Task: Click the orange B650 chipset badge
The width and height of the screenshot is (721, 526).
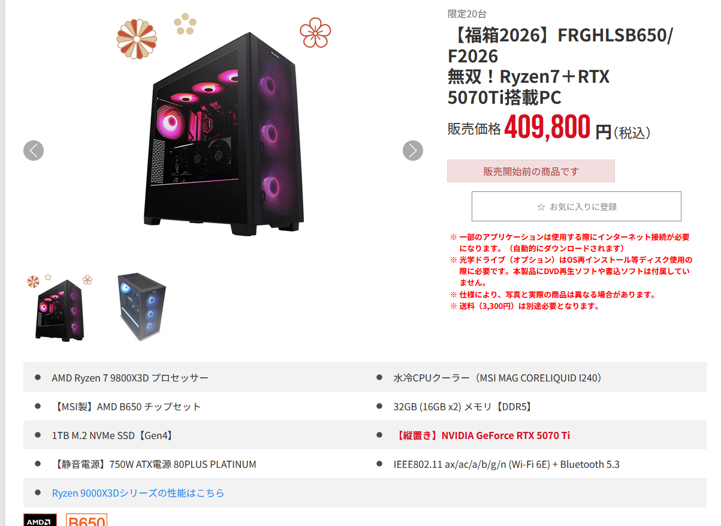Action: (x=86, y=520)
